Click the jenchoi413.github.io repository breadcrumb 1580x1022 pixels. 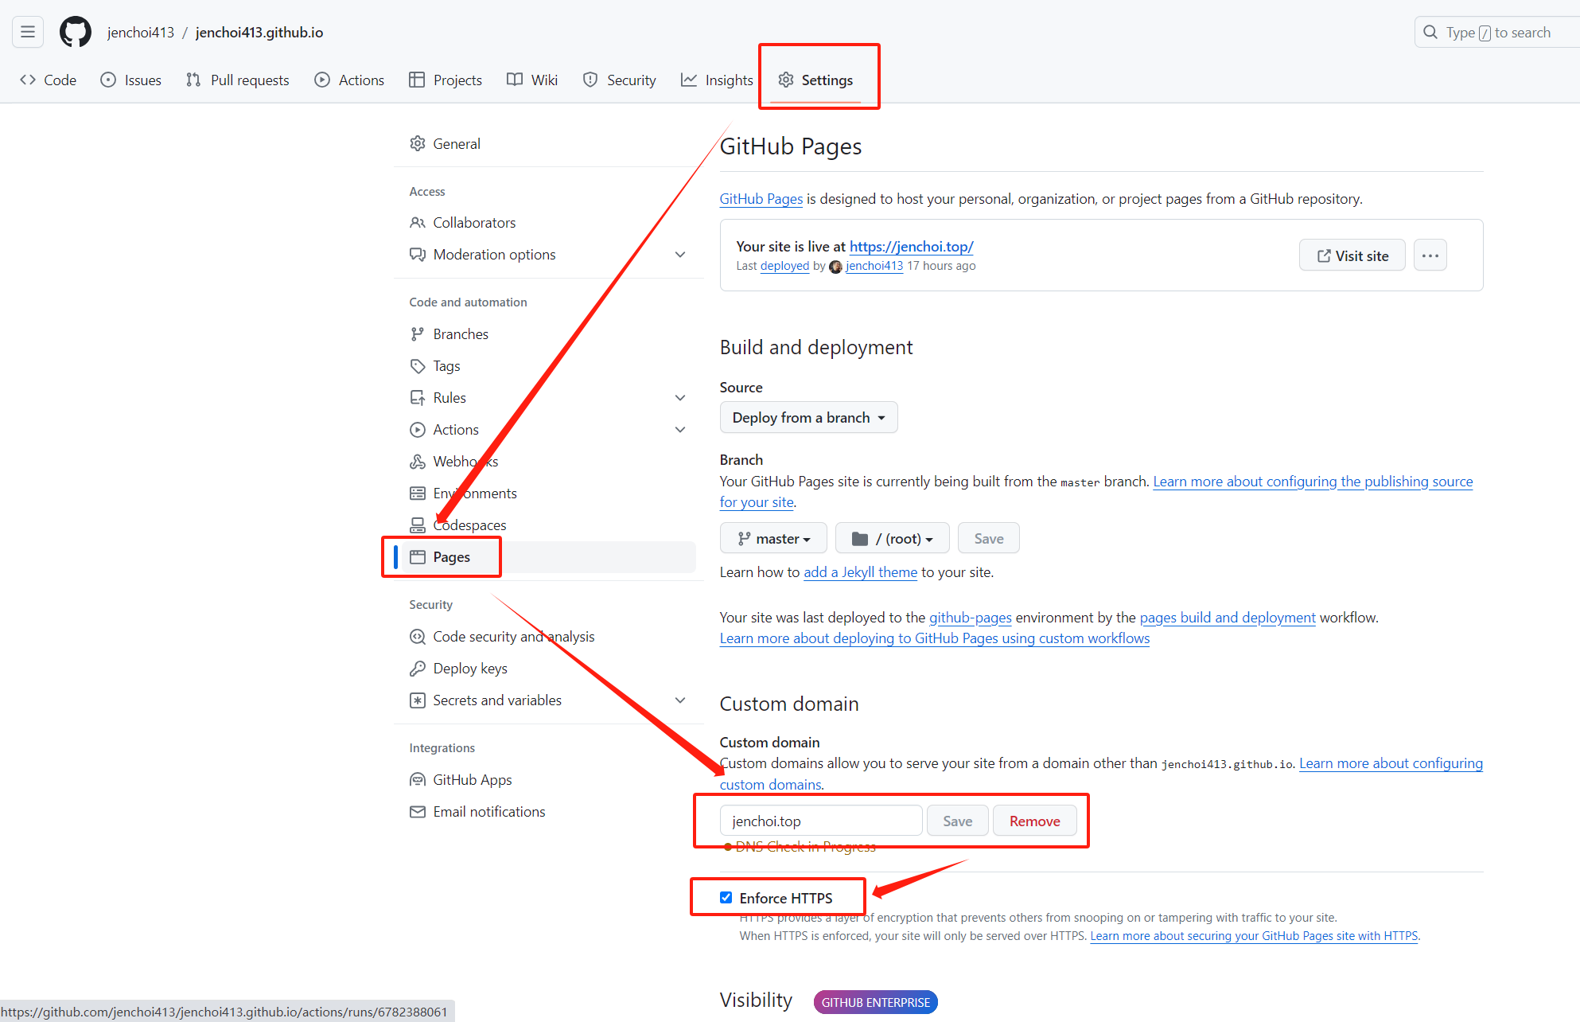coord(259,32)
